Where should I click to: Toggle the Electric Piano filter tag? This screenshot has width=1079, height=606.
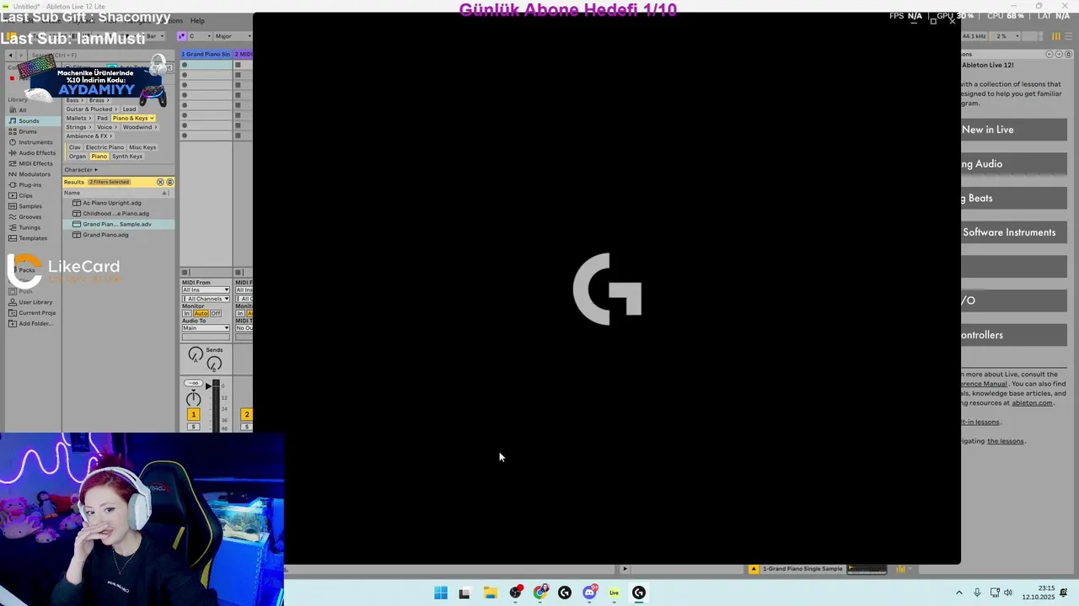105,147
